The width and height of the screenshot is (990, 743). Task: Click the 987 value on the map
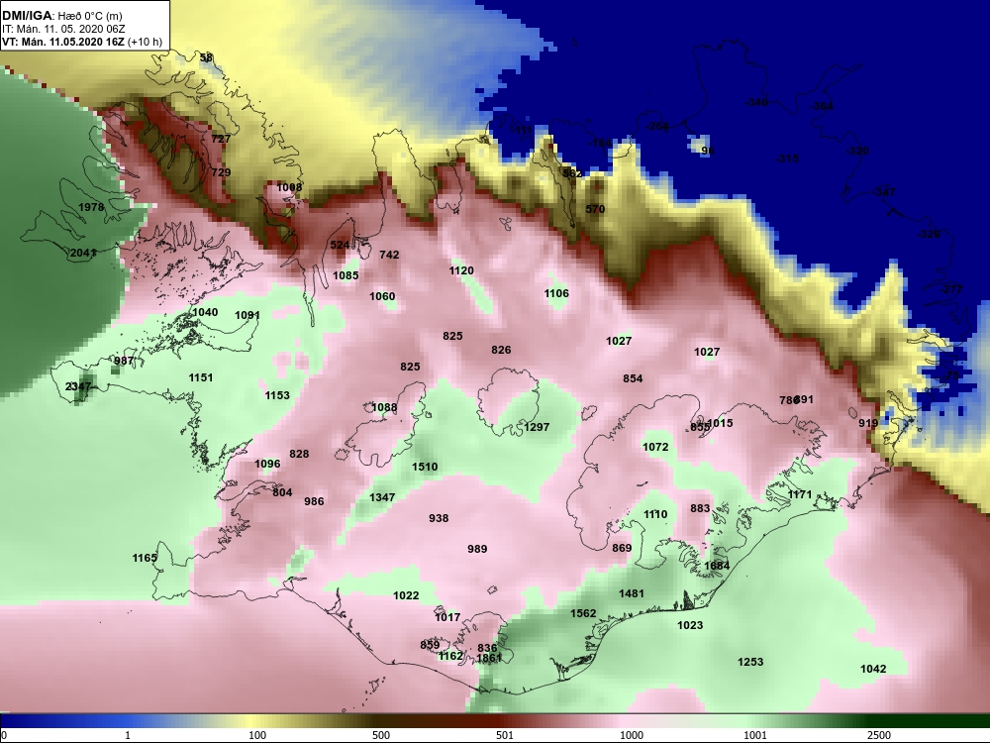coord(124,361)
